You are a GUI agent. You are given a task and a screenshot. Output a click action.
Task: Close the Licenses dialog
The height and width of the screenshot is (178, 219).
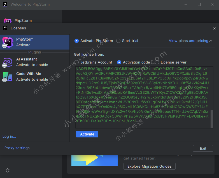point(215,28)
